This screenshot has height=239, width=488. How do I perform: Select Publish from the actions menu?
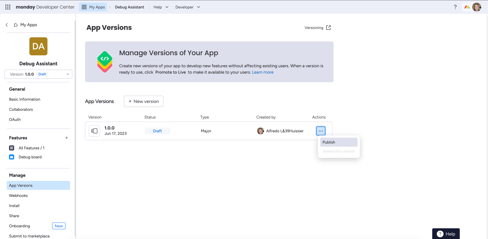(x=339, y=142)
